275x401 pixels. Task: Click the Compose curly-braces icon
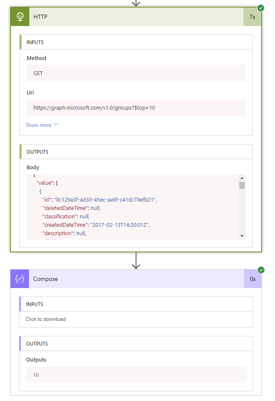[20, 279]
